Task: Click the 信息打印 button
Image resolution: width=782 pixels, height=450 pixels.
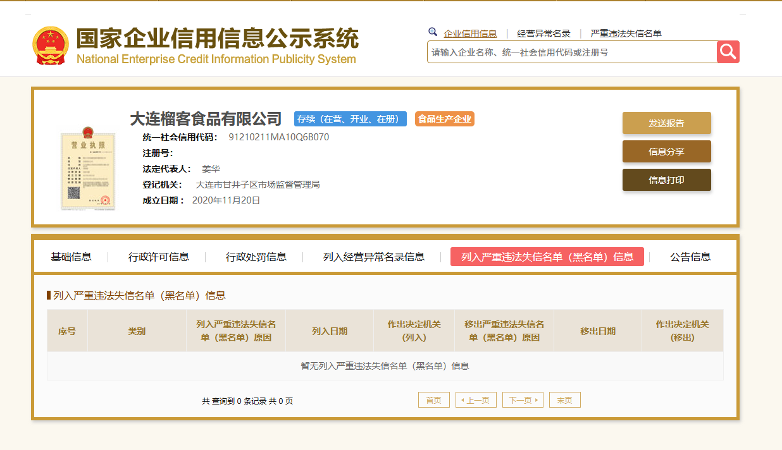Action: 667,180
